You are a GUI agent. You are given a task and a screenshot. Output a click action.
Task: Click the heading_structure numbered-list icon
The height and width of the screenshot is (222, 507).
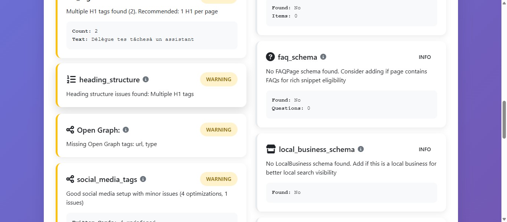coord(71,79)
